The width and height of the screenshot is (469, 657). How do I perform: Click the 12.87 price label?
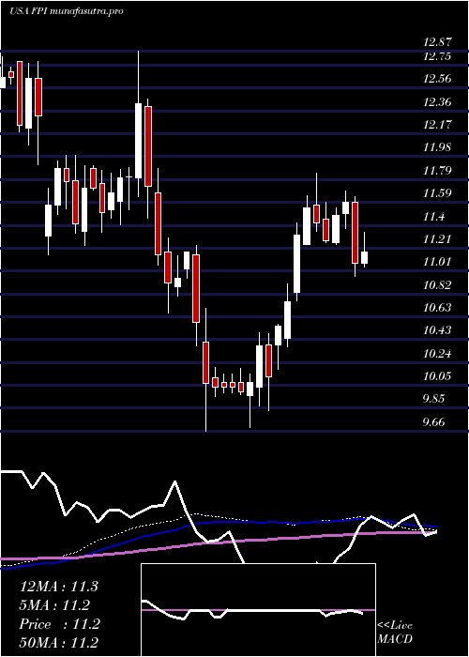point(438,42)
